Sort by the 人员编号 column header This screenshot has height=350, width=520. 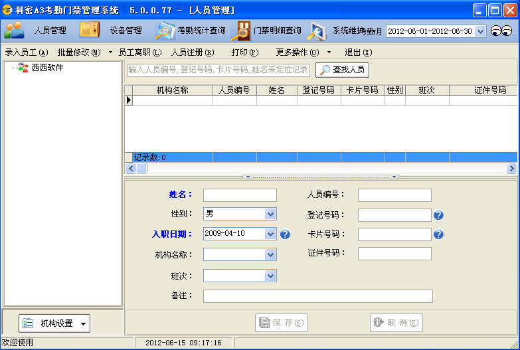click(x=234, y=90)
